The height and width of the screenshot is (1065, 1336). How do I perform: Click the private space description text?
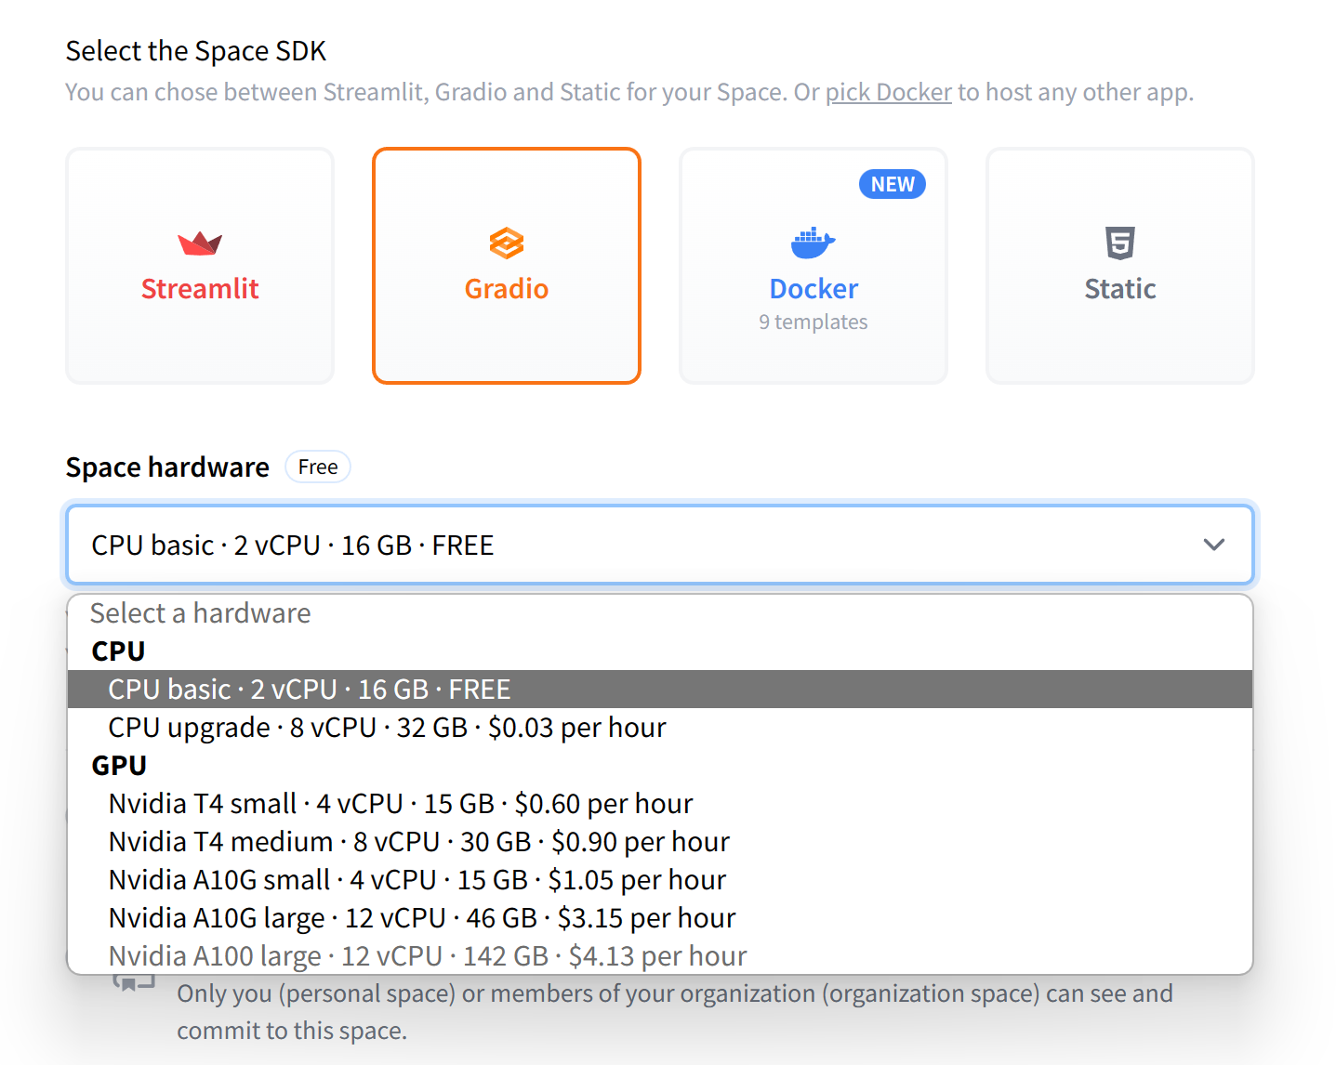(675, 1012)
